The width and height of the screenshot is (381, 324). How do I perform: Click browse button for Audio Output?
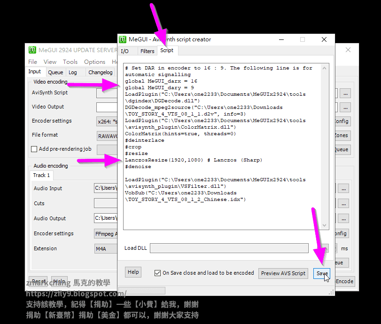343,219
